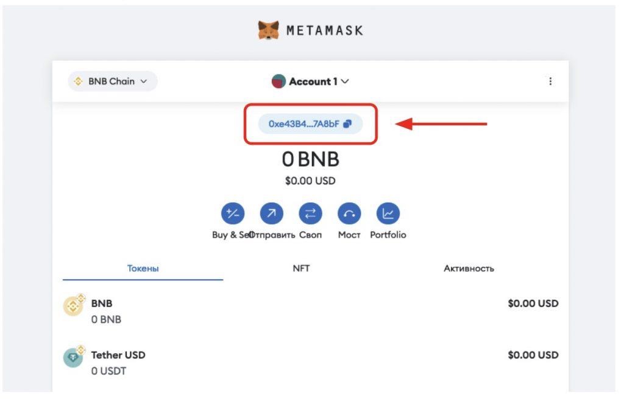Click the Buy & Sell round icon
This screenshot has width=624, height=399.
232,213
